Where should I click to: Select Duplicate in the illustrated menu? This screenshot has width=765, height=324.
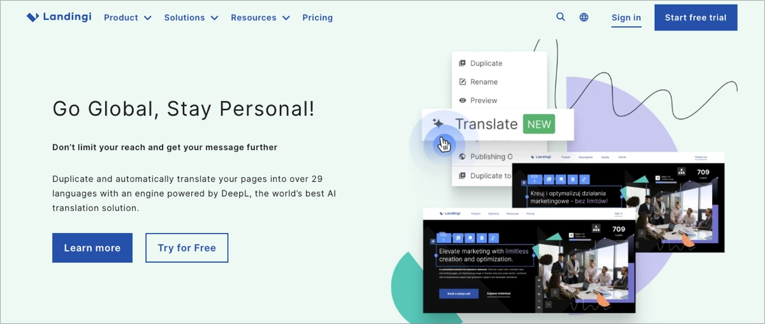tap(486, 64)
